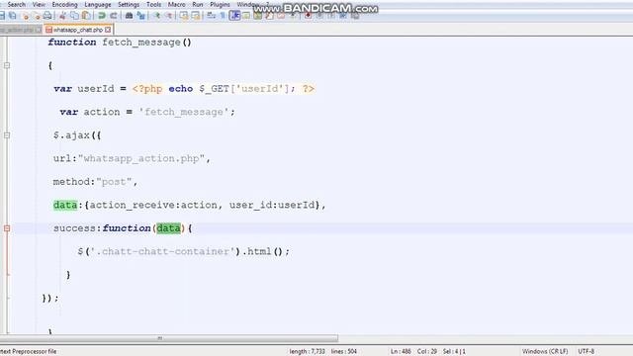
Task: Open the Run menu
Action: tap(198, 4)
